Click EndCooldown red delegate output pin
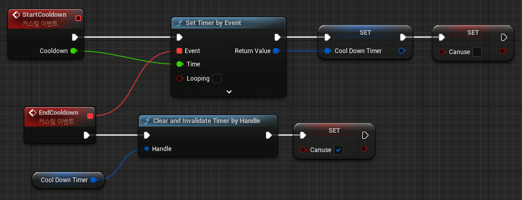 coord(90,116)
